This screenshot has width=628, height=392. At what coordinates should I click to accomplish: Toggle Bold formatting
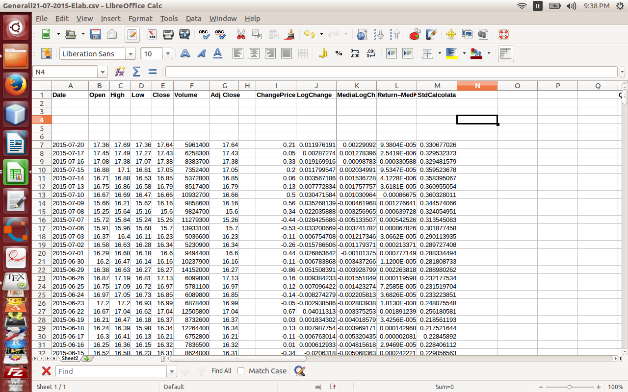coord(185,53)
